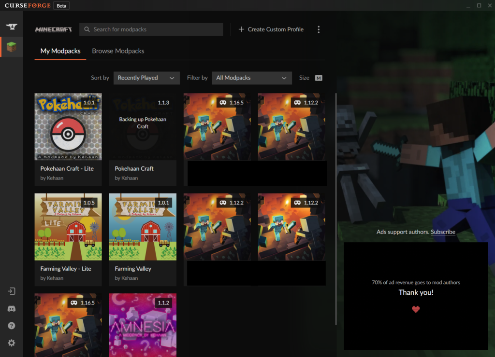The height and width of the screenshot is (357, 495).
Task: Click the Pokehaan Craft title text
Action: click(134, 168)
